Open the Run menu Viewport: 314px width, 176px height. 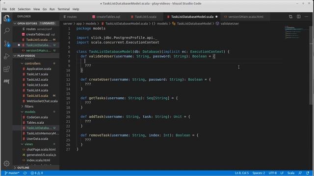52,9
